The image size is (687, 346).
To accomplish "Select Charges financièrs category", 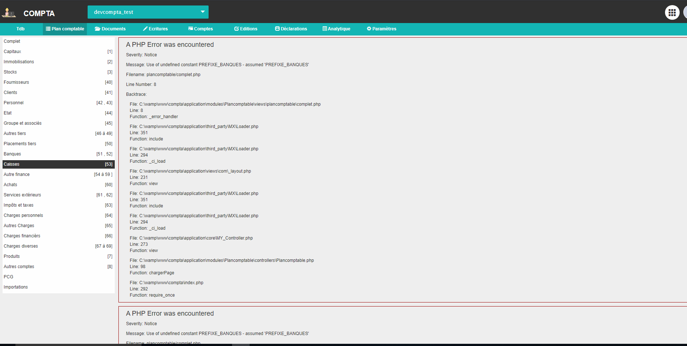I will click(22, 236).
